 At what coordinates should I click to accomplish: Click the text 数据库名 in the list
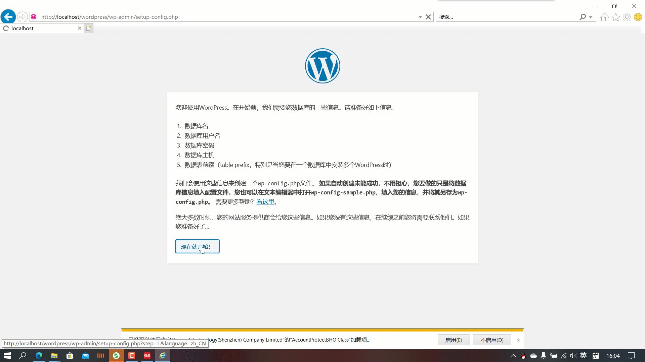(197, 126)
